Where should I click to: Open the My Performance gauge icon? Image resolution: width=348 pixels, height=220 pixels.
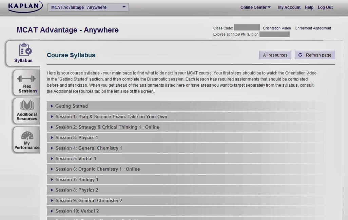[x=27, y=136]
